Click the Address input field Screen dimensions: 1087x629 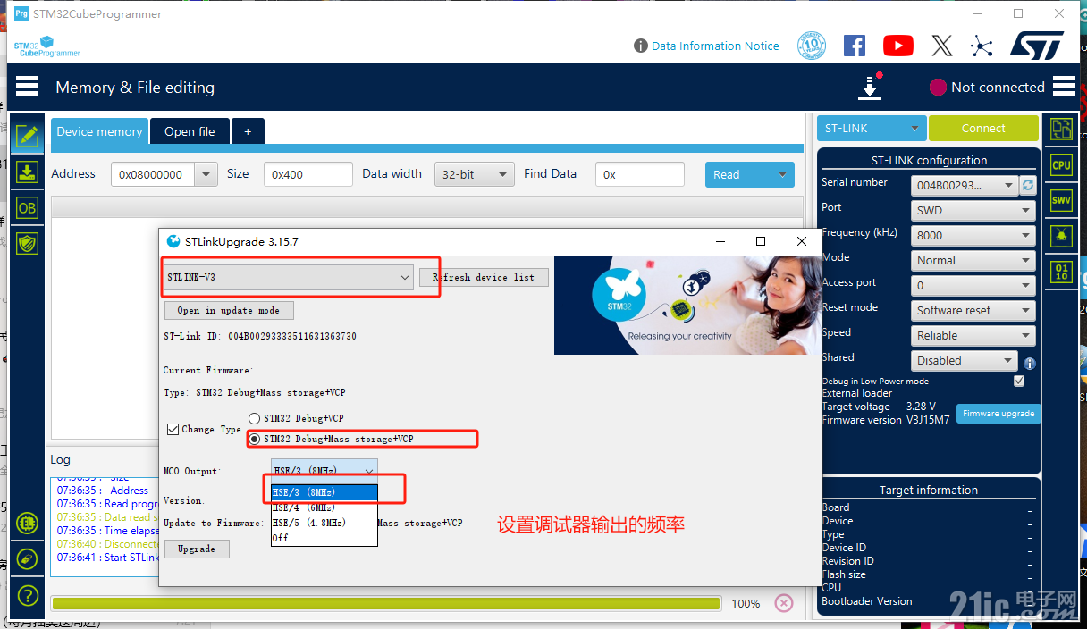[x=153, y=174]
